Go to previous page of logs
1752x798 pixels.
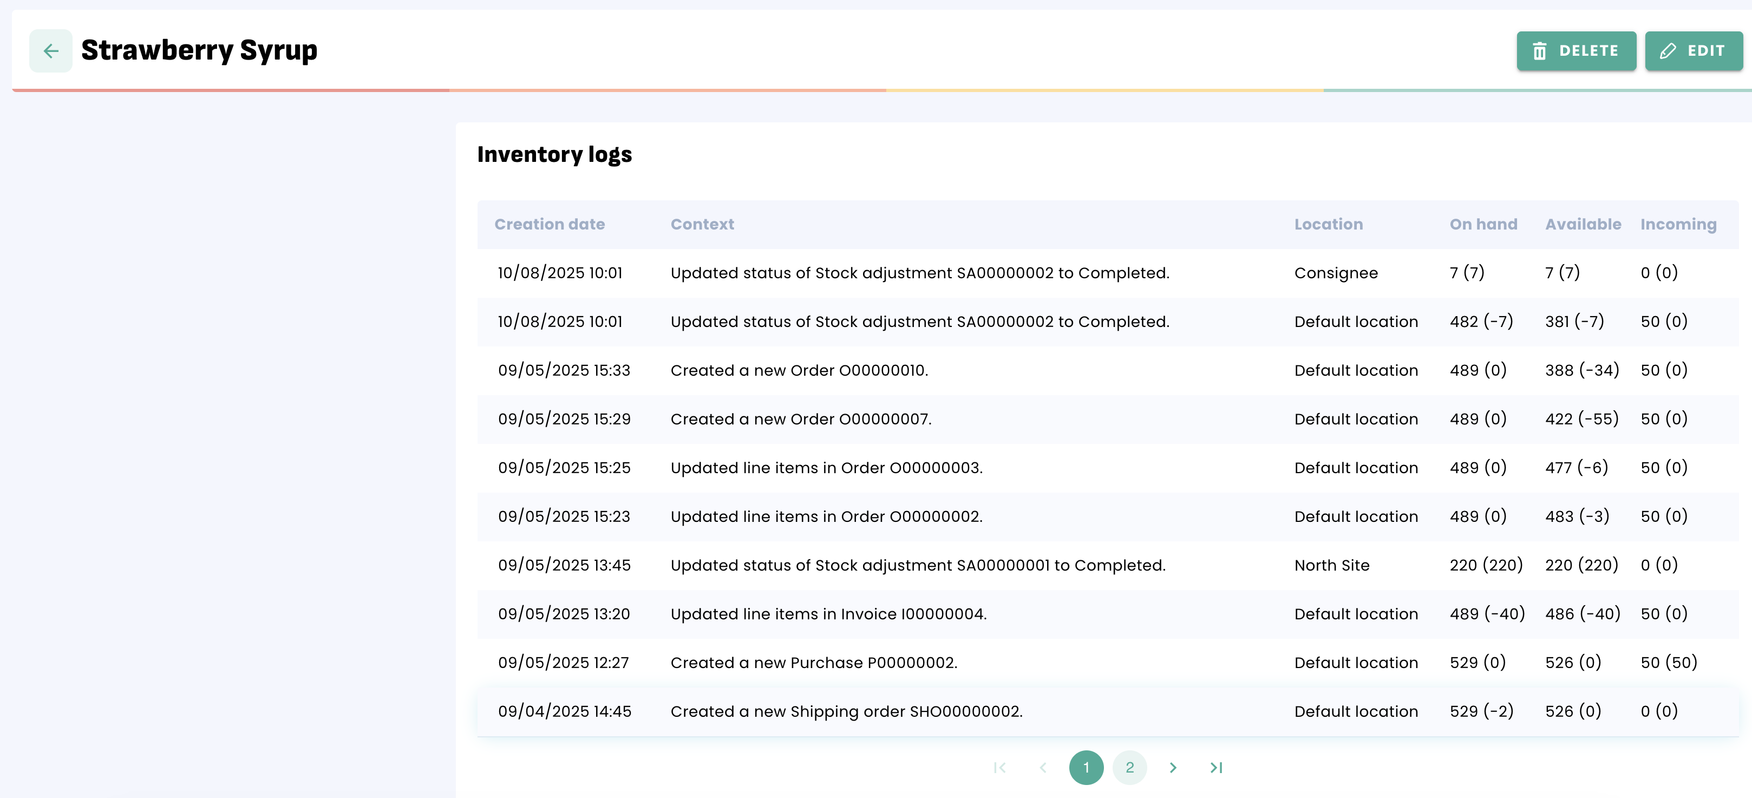coord(1043,767)
